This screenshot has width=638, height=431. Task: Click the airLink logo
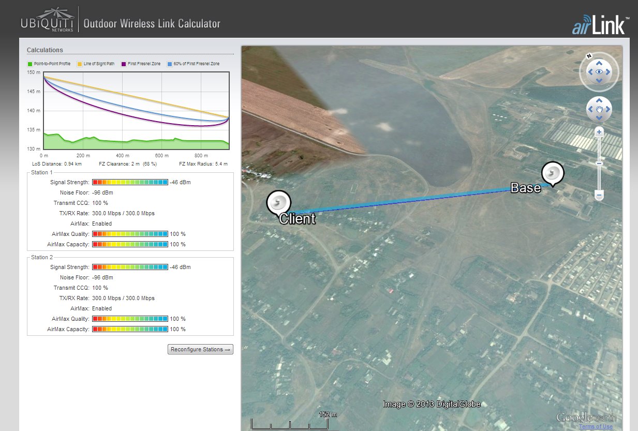pos(600,25)
